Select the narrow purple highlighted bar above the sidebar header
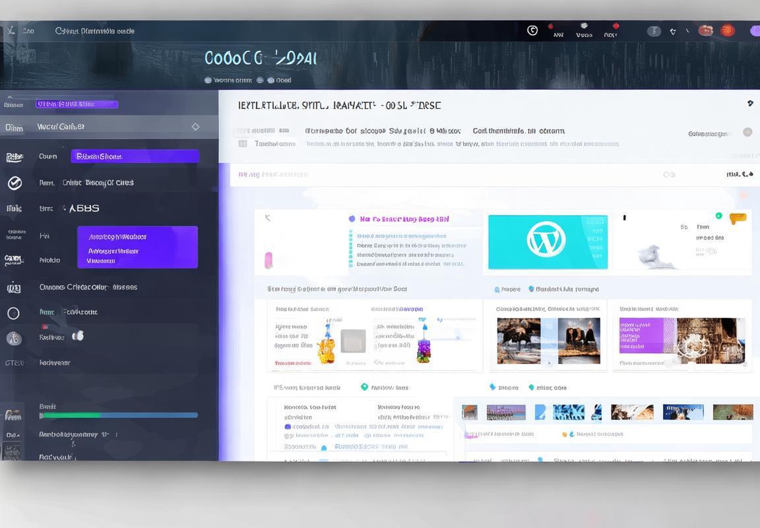The width and height of the screenshot is (760, 528). [77, 104]
